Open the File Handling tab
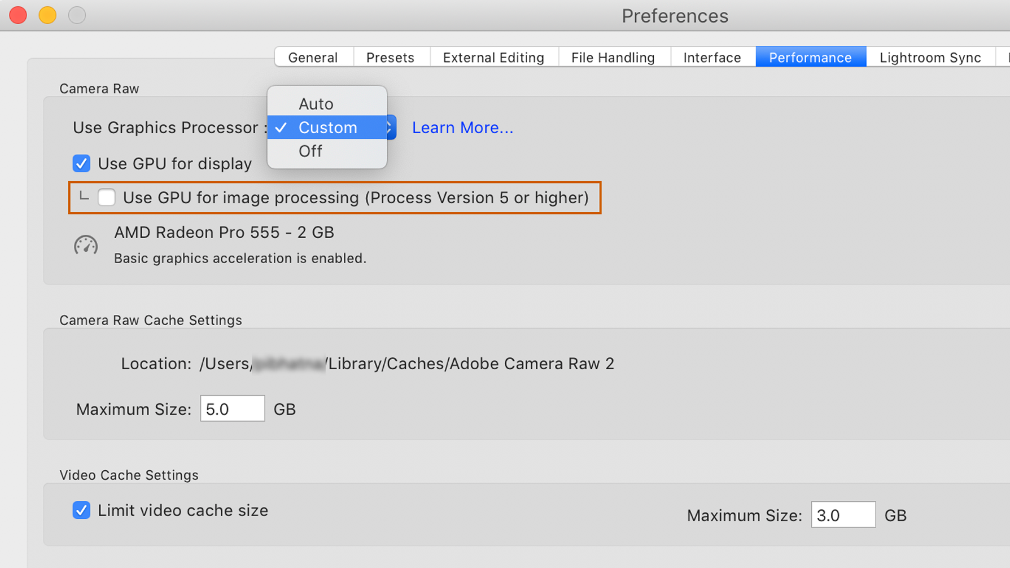The image size is (1010, 568). click(x=613, y=57)
